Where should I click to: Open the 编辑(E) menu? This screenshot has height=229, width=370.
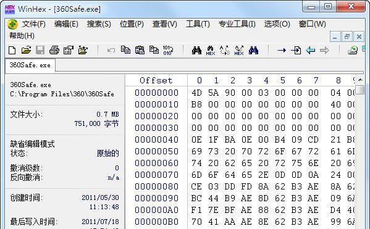(x=66, y=24)
